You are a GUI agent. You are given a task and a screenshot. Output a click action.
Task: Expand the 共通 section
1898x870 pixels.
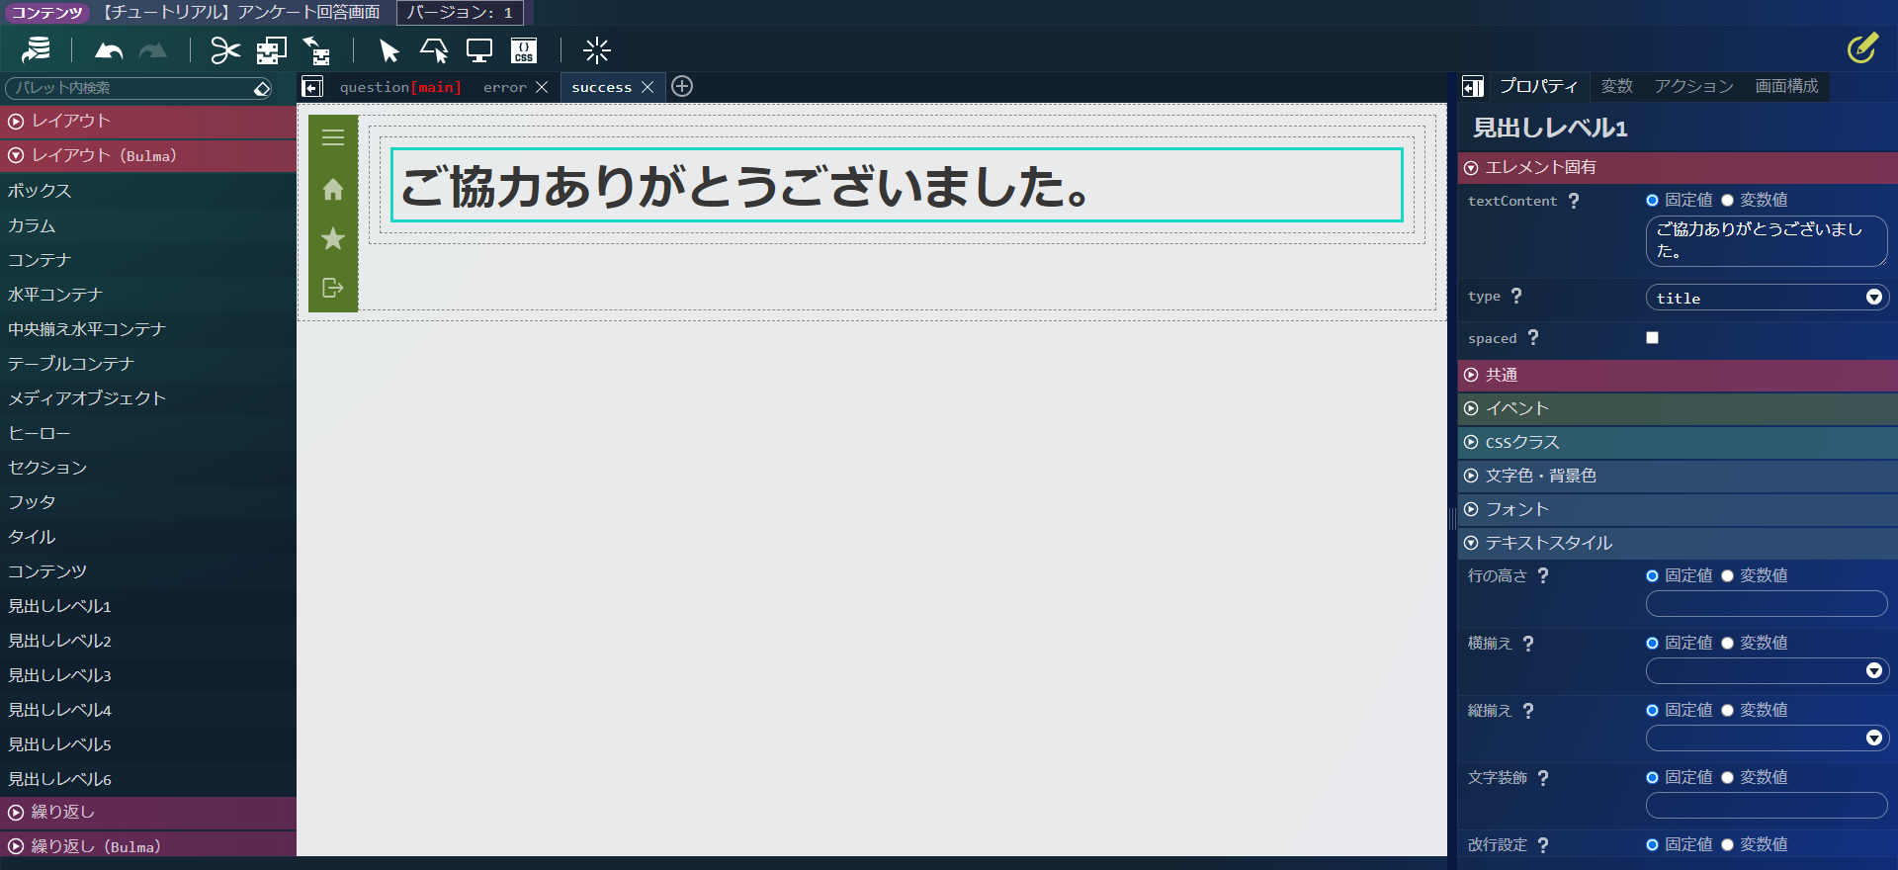(x=1678, y=375)
